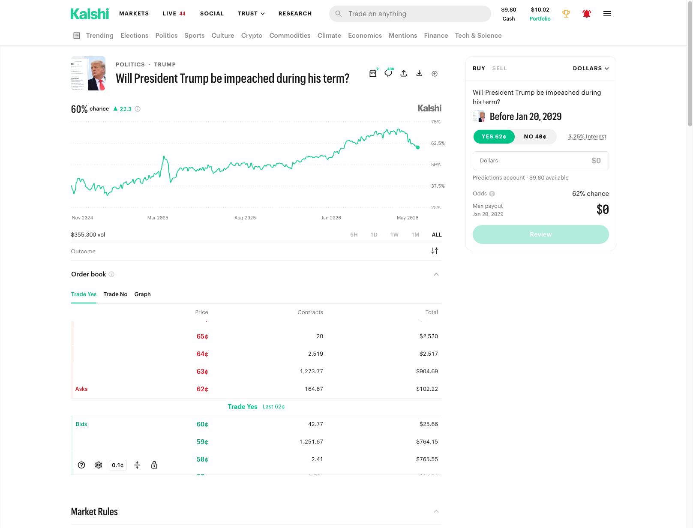Screen dimensions: 693x528
Task: Browse the Tech & Science category
Action: pos(478,36)
